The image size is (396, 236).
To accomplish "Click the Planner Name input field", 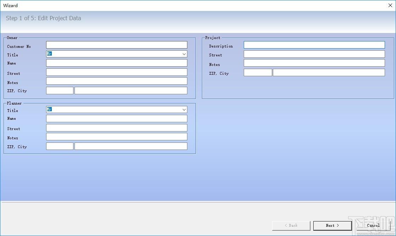I will tap(117, 118).
